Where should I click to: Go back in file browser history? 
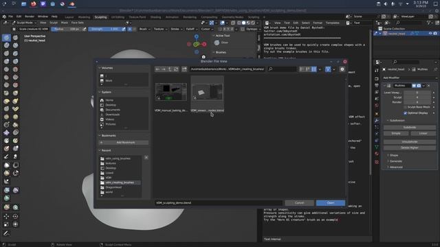click(157, 69)
